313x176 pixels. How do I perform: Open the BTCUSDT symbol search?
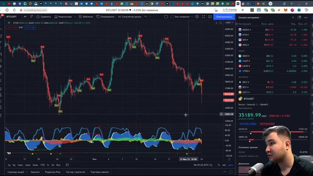tap(12, 17)
